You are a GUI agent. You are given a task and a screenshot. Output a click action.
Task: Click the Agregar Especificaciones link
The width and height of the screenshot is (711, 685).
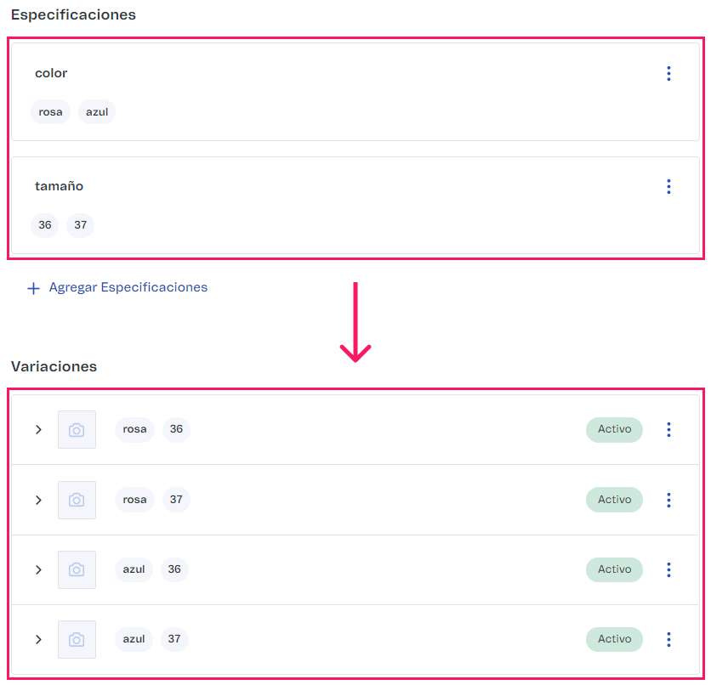pyautogui.click(x=128, y=287)
